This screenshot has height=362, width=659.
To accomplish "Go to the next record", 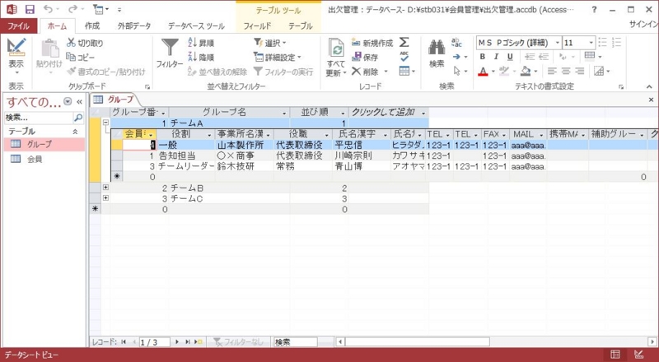I will (x=177, y=342).
